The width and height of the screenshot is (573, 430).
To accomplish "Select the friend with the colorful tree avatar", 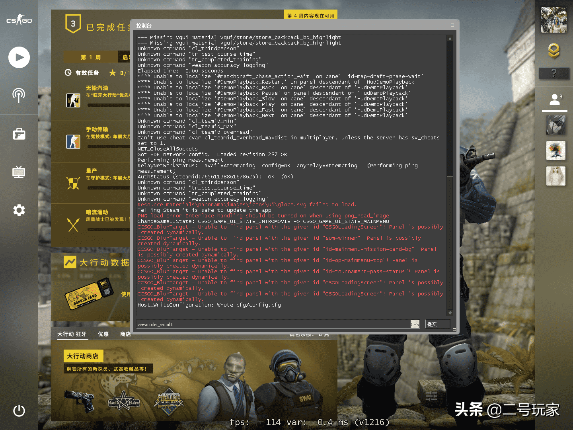I will pos(556,150).
